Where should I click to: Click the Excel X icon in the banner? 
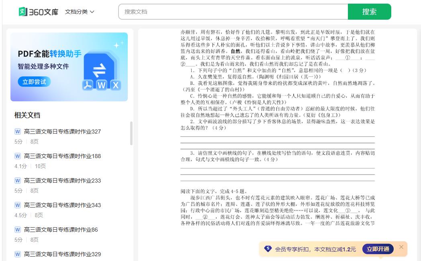click(x=115, y=85)
